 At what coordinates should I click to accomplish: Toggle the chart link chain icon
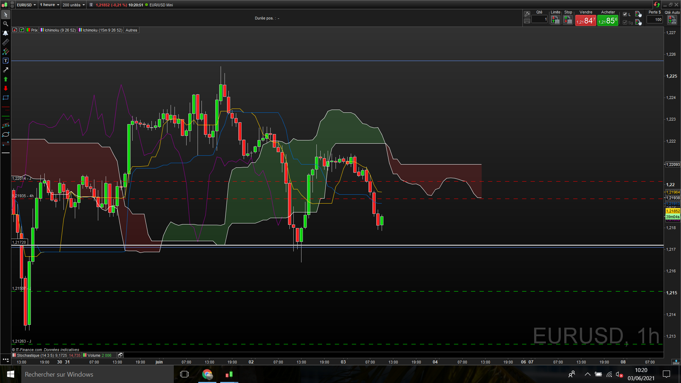point(12,5)
